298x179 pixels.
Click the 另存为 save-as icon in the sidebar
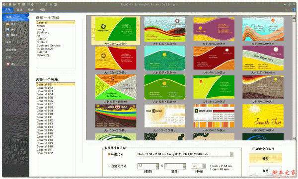point(8,35)
